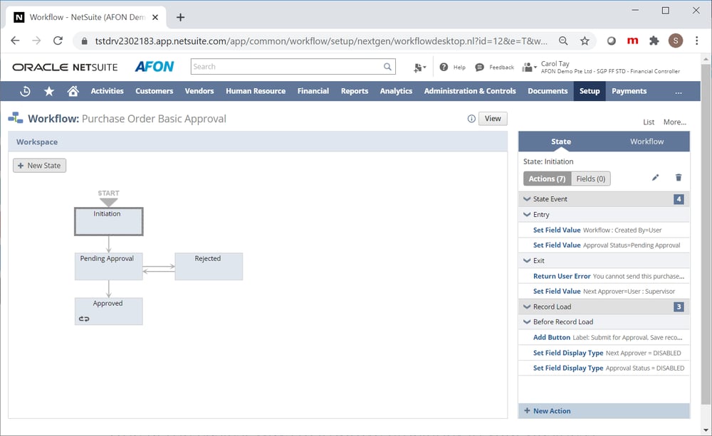The image size is (712, 436).
Task: Collapse the Record Load section
Action: tap(527, 307)
